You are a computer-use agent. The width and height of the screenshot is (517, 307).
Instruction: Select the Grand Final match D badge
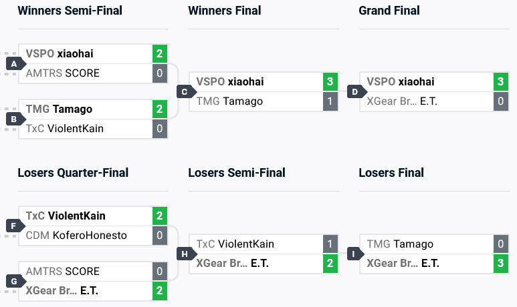click(x=355, y=91)
